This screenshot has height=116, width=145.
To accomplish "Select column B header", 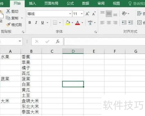I will click(x=31, y=51).
